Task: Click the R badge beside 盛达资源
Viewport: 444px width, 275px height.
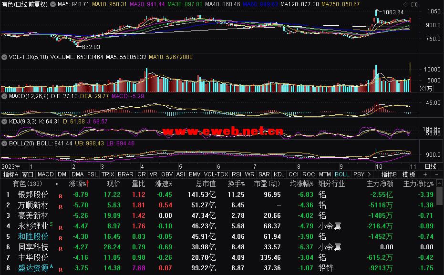Action: pos(61,270)
